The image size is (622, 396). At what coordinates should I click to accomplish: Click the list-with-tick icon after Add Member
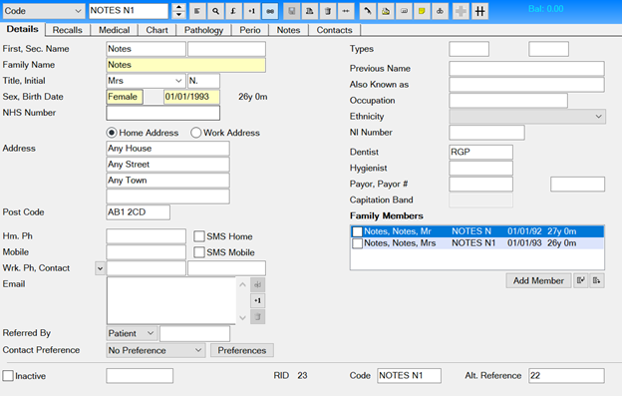[581, 280]
